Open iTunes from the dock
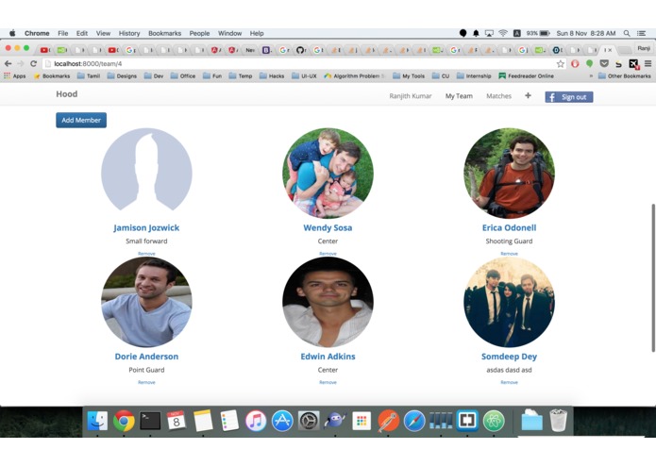The width and height of the screenshot is (656, 466). click(x=256, y=421)
